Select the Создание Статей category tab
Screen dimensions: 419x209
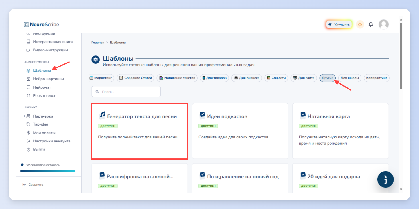[136, 78]
